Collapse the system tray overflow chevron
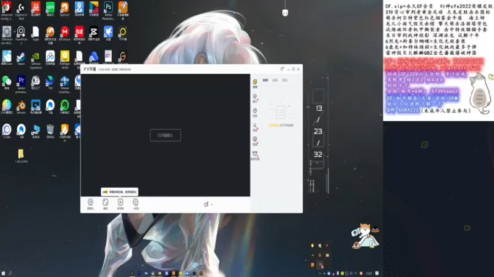Viewport: 494px width, 277px height. 320,273
